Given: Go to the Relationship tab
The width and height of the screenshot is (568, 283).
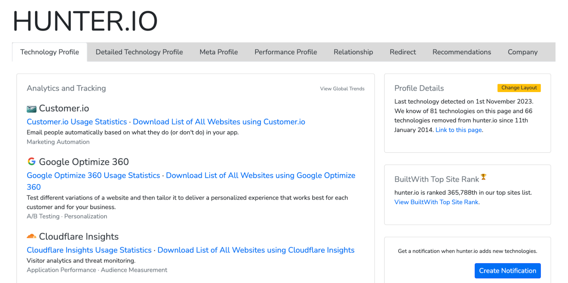Looking at the screenshot, I should (x=353, y=52).
